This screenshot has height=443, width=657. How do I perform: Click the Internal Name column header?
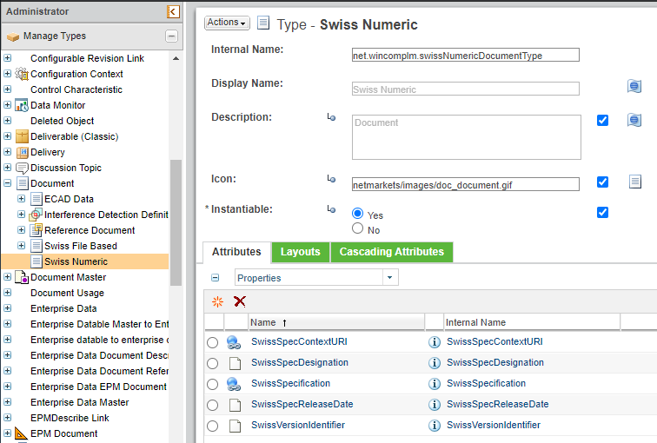click(x=532, y=322)
